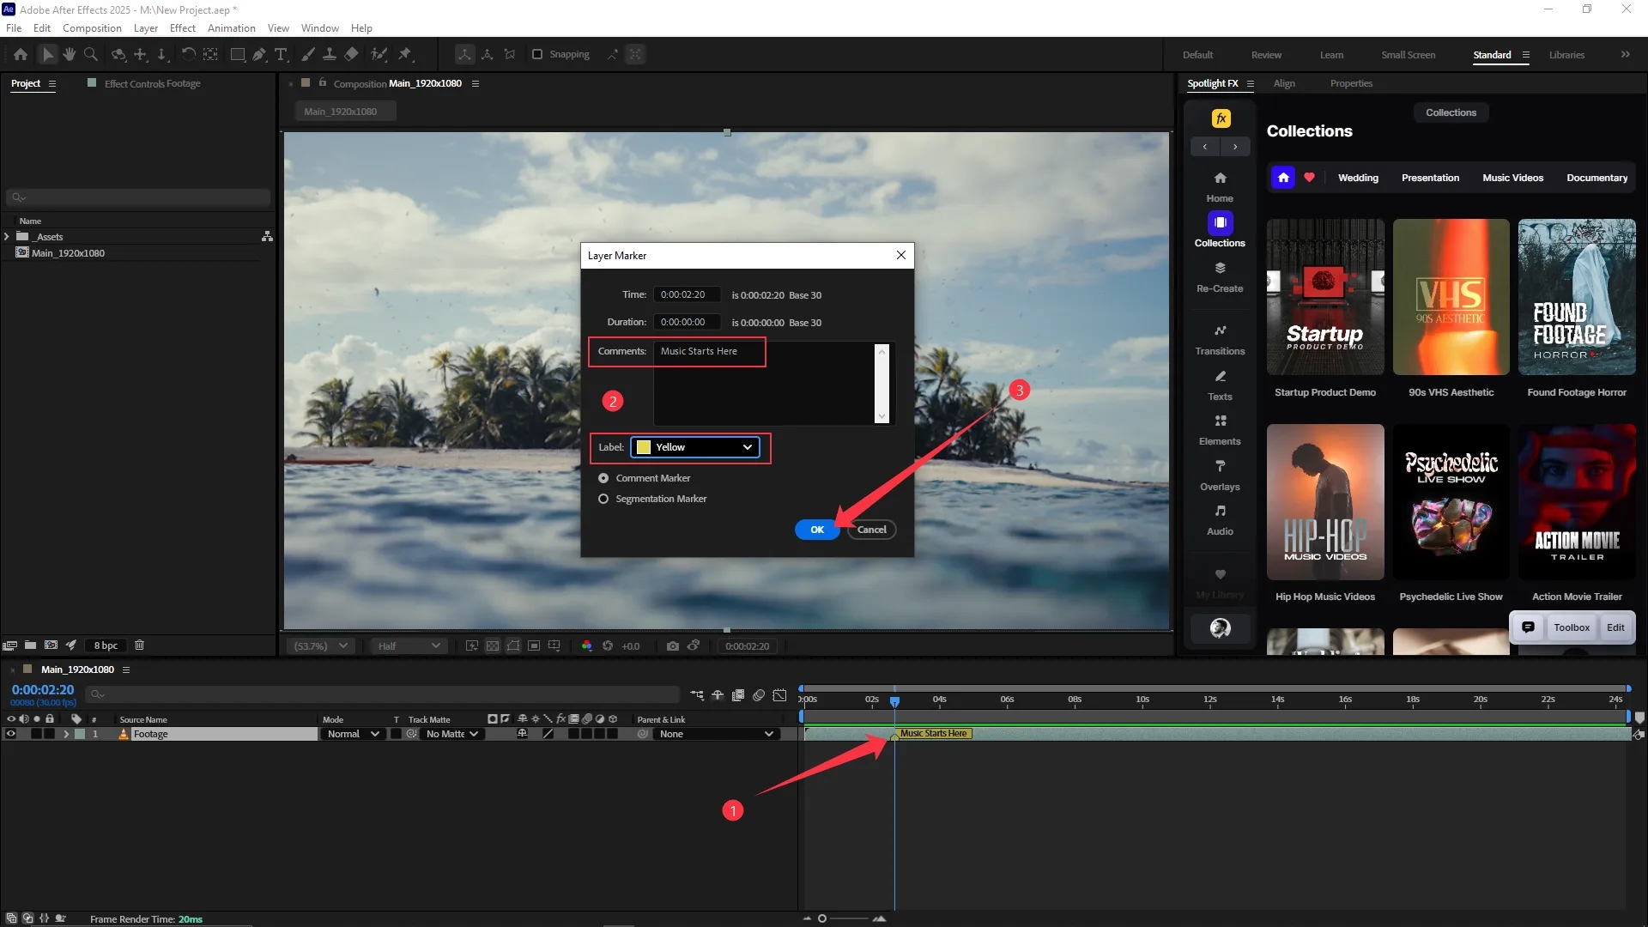Open Transitions in Spotlight FX sidebar
Screen dimensions: 1648x927
[1220, 340]
